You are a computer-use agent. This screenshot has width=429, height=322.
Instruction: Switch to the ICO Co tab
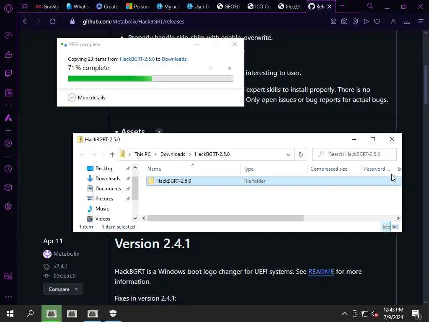click(x=259, y=7)
